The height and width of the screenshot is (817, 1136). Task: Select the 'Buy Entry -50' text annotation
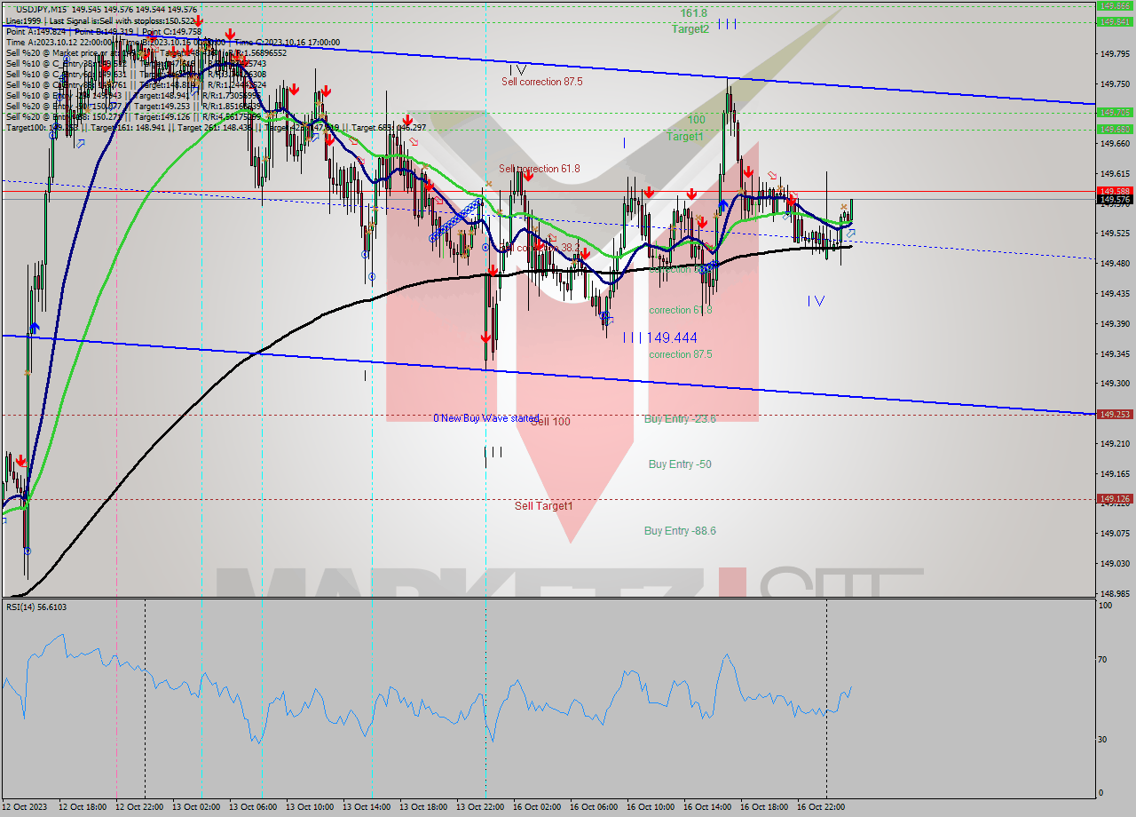click(679, 464)
